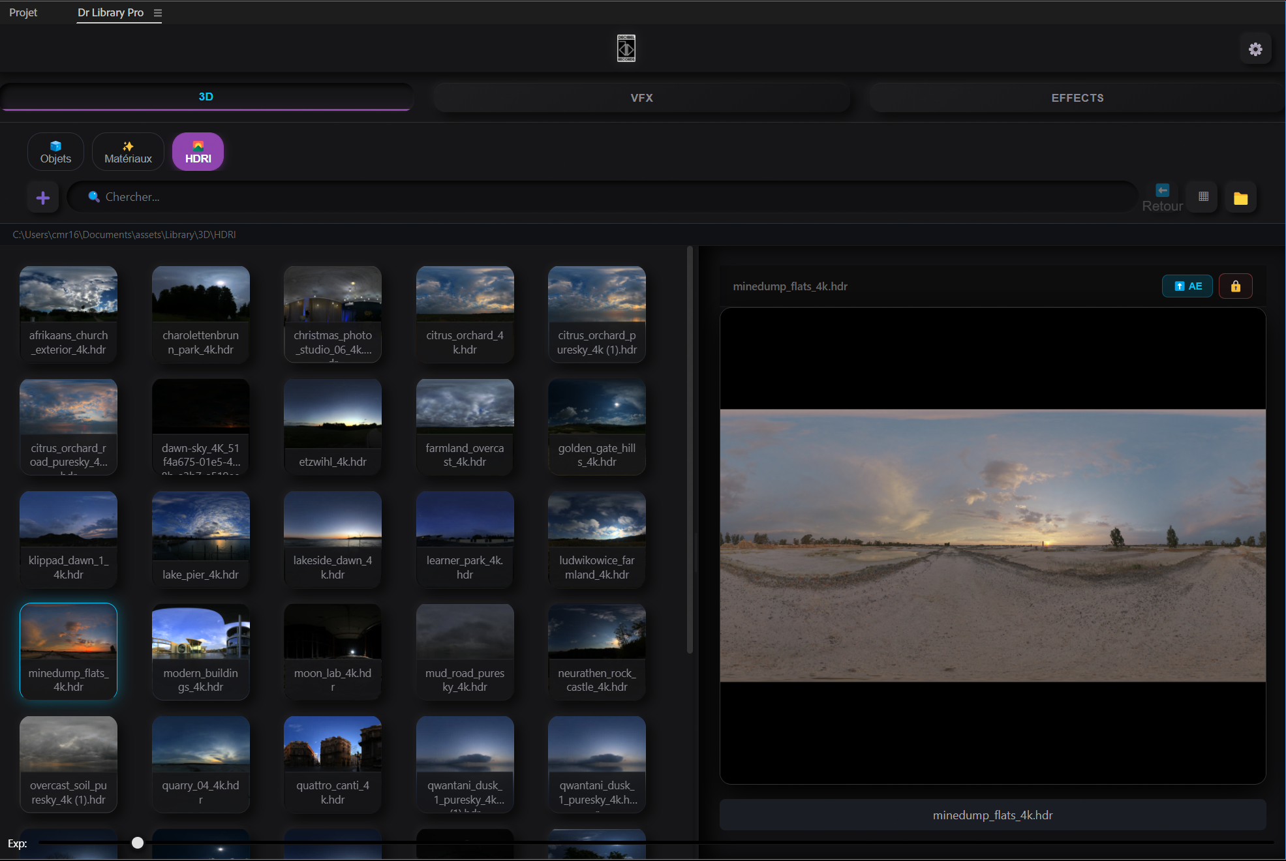Click the purple plus add button

point(43,198)
